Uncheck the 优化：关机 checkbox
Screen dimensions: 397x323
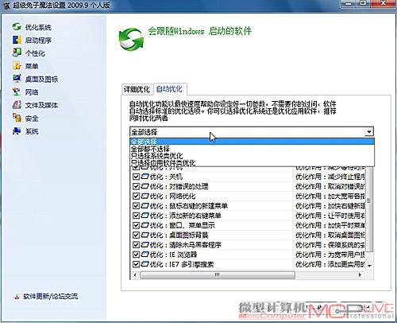136,177
